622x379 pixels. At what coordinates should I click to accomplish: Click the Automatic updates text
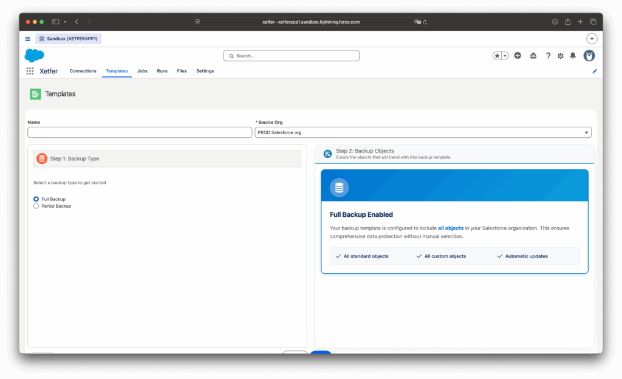coord(527,256)
